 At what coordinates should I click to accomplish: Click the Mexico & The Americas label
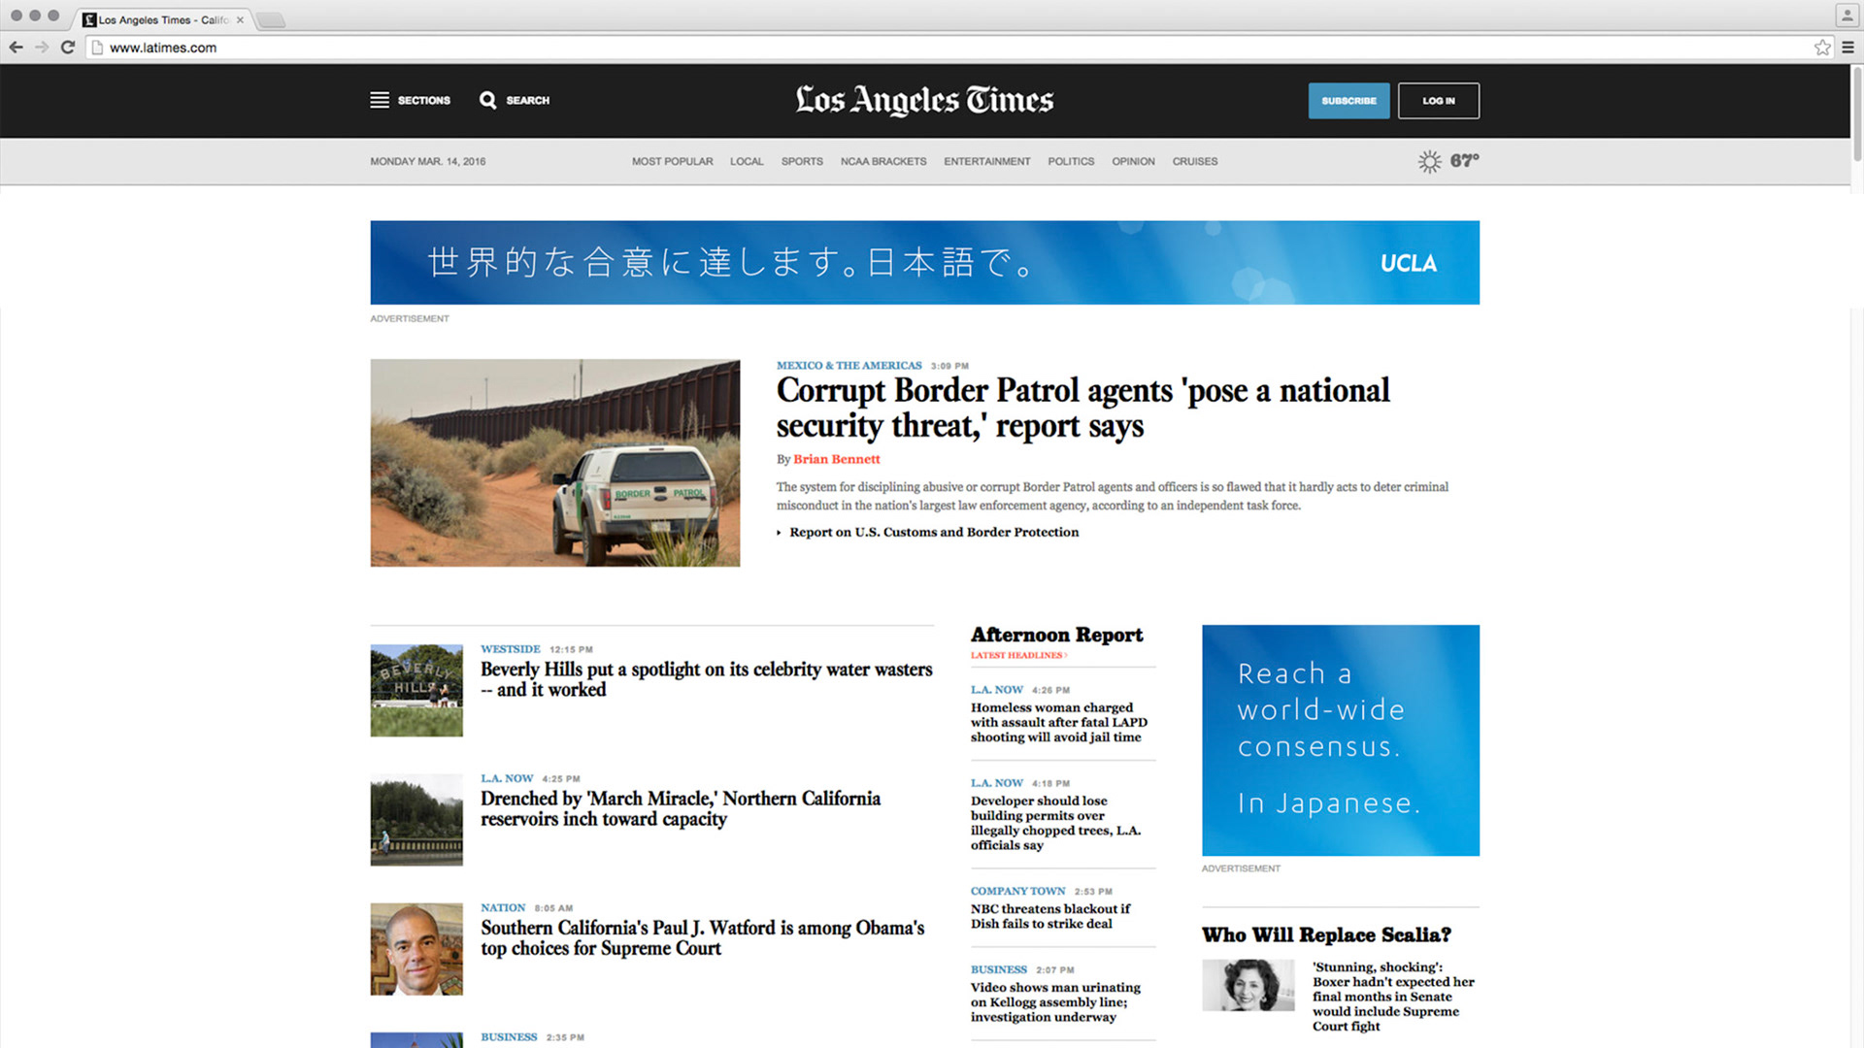tap(849, 366)
